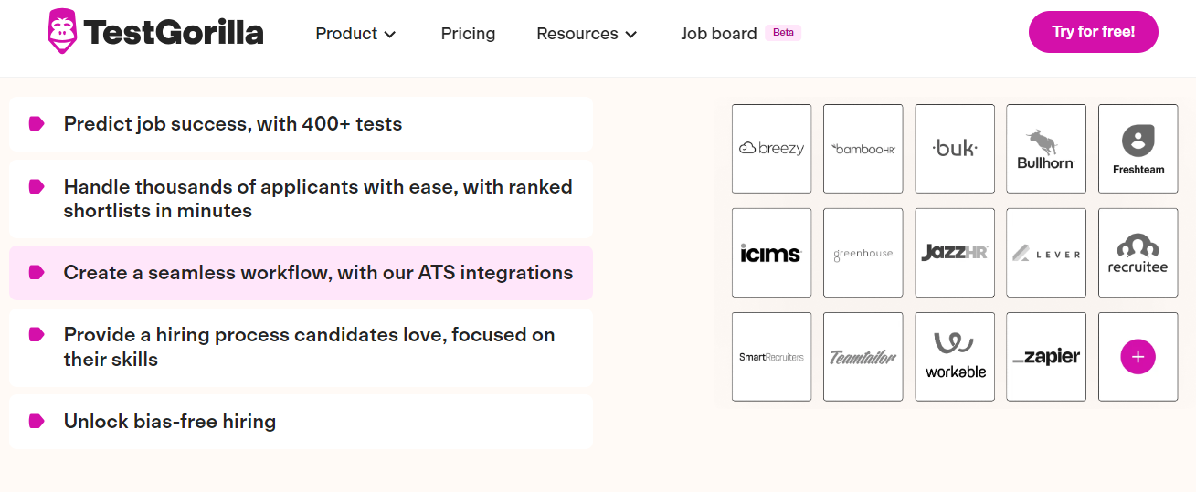Click the Try for free! button
This screenshot has width=1196, height=492.
1094,32
